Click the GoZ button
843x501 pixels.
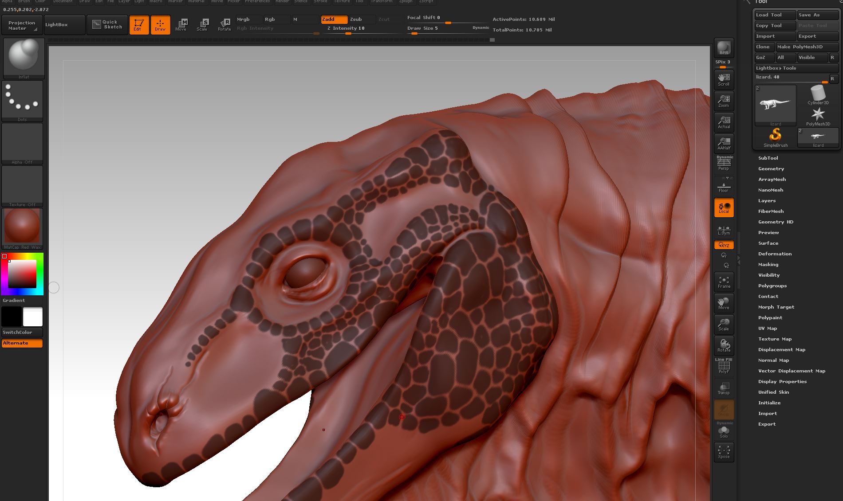[765, 58]
